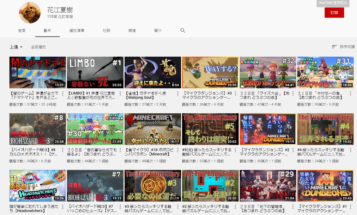Open options menu for 【バイオハザードRE:3】#8 video
The height and width of the screenshot is (215, 357).
[x=63, y=150]
